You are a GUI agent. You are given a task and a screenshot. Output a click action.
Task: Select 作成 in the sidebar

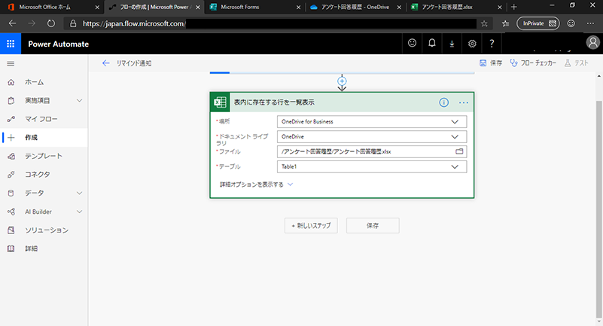tap(44, 137)
